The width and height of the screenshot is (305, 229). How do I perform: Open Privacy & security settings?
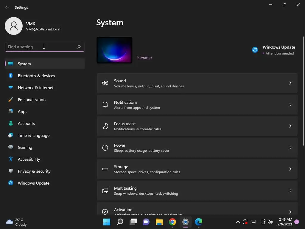(x=45, y=171)
